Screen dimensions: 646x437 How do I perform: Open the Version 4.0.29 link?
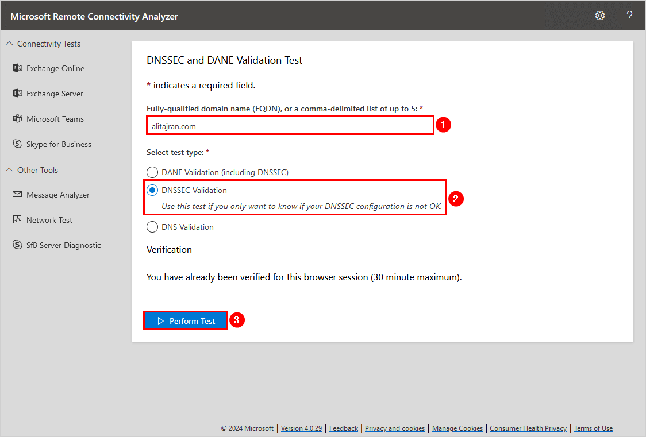(x=301, y=428)
